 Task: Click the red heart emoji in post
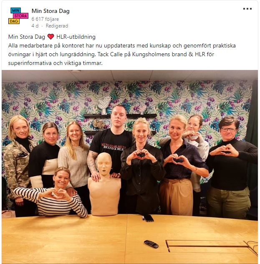point(50,37)
